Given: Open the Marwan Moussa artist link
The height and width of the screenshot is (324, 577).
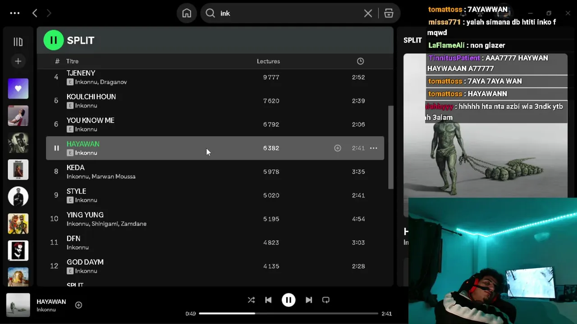Looking at the screenshot, I should click(114, 176).
